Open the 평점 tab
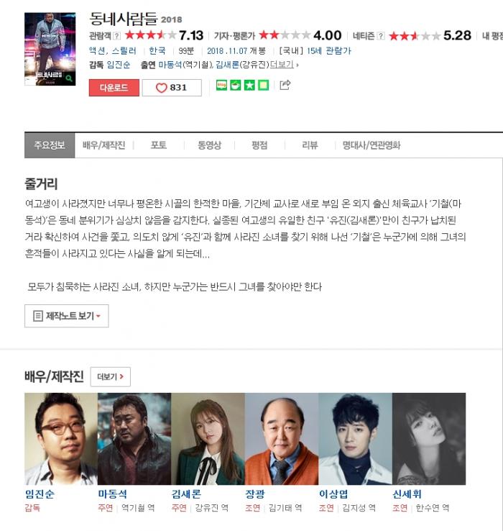503x531 pixels. [x=259, y=145]
